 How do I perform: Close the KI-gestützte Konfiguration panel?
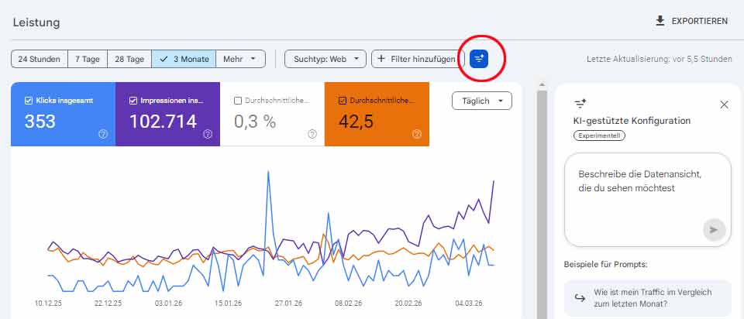point(724,105)
